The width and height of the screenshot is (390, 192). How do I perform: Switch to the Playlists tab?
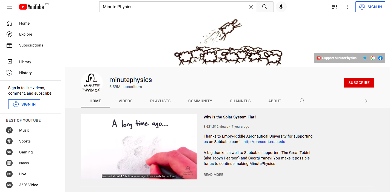pos(160,101)
